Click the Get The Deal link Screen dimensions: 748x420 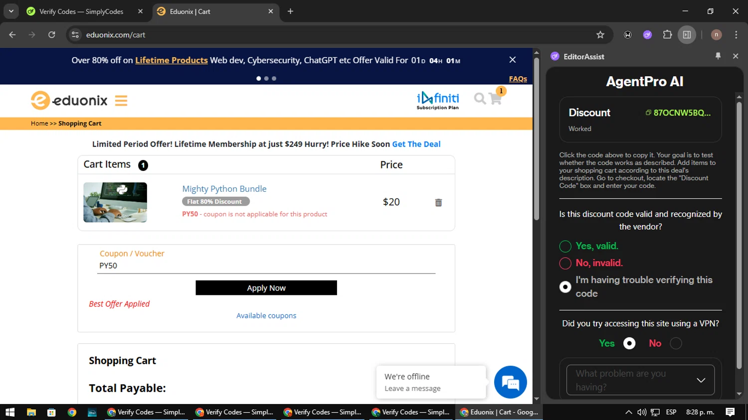tap(416, 144)
